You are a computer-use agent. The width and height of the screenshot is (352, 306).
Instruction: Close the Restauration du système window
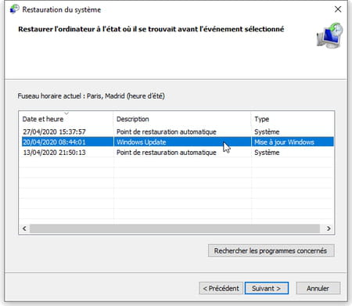coord(338,9)
